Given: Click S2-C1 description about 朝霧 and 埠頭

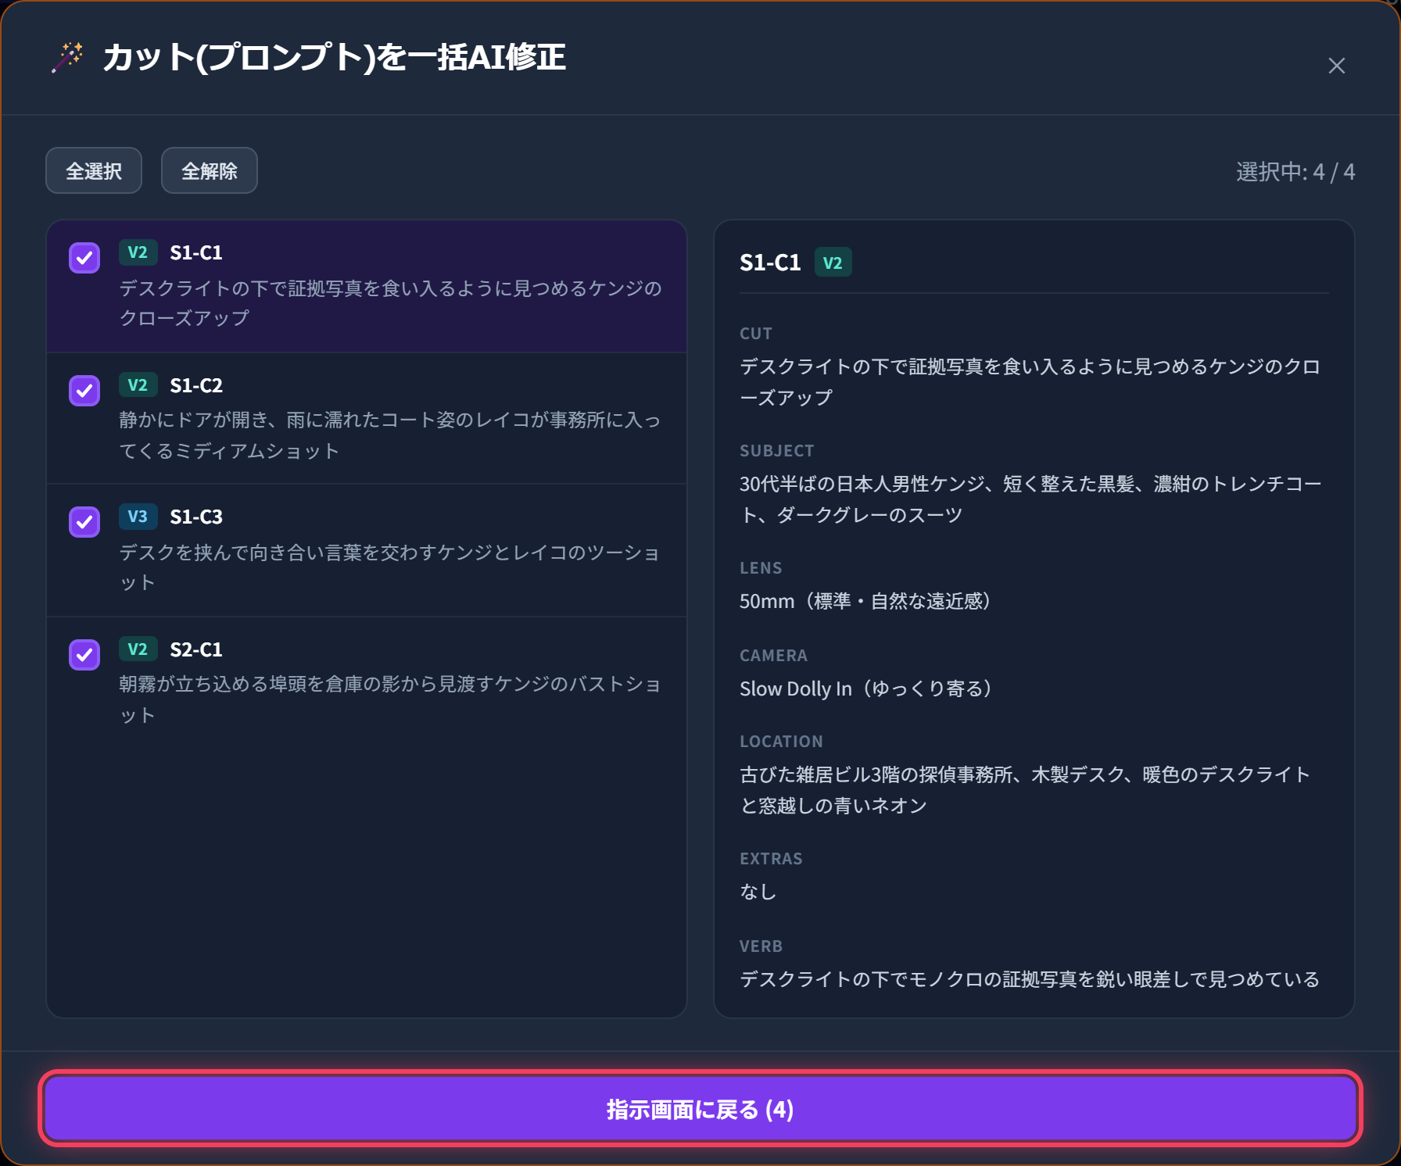Looking at the screenshot, I should [389, 699].
